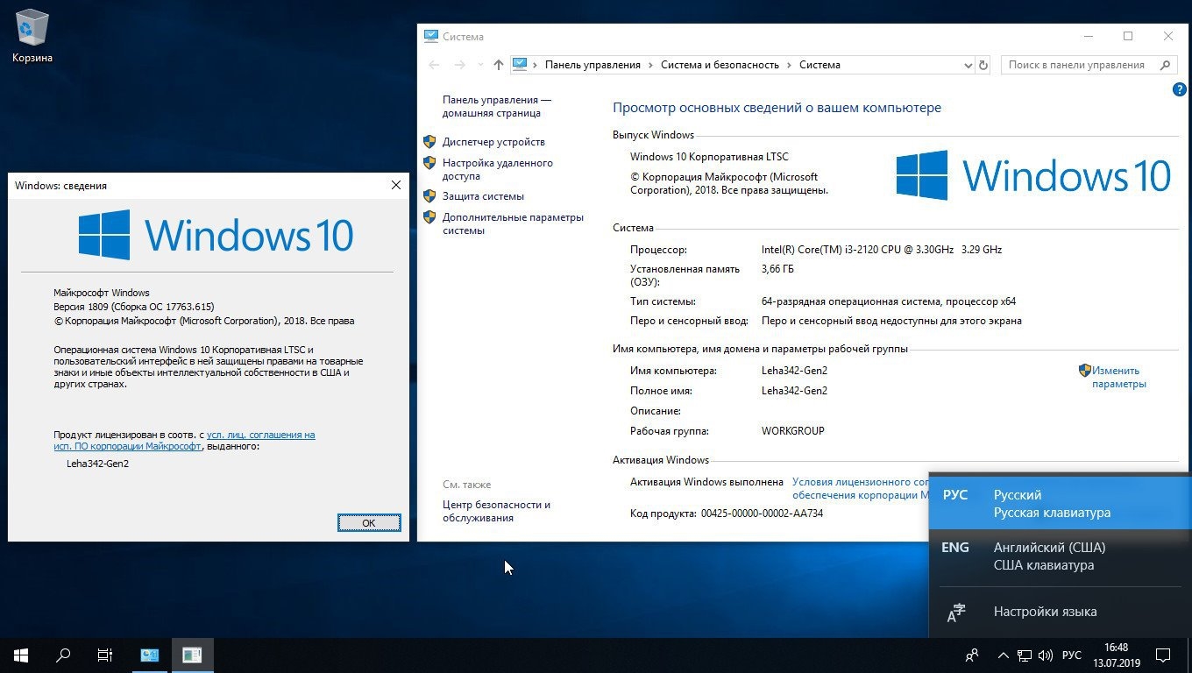Select the system icon in the Система title bar
Viewport: 1192px width, 673px height.
tap(430, 36)
